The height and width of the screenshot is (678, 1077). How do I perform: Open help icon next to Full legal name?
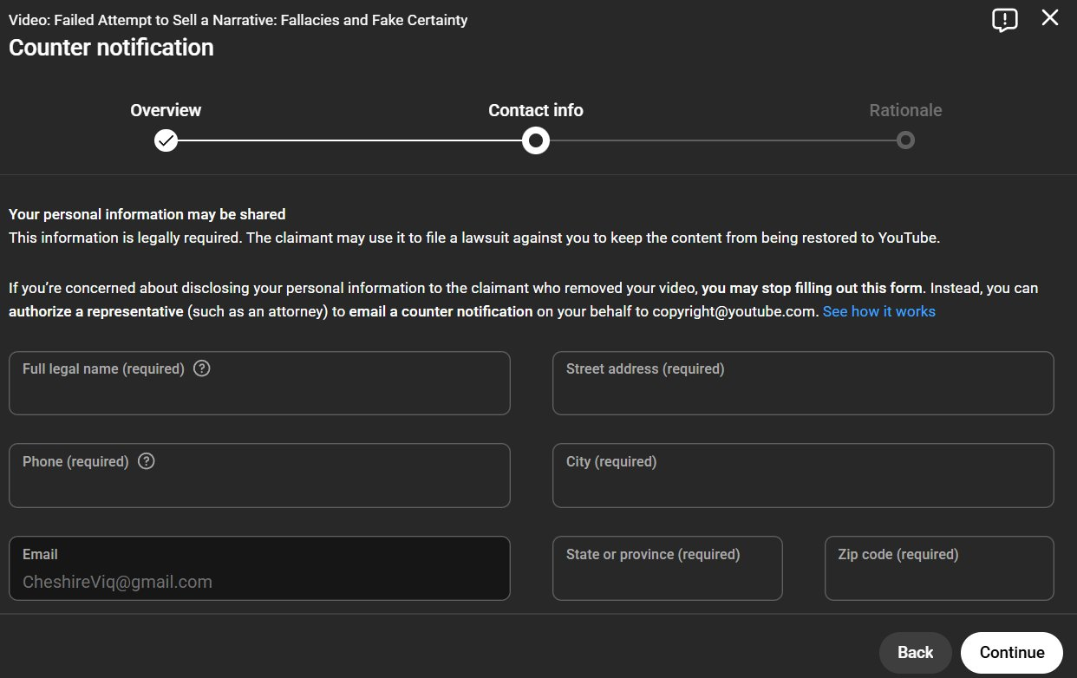pos(202,368)
